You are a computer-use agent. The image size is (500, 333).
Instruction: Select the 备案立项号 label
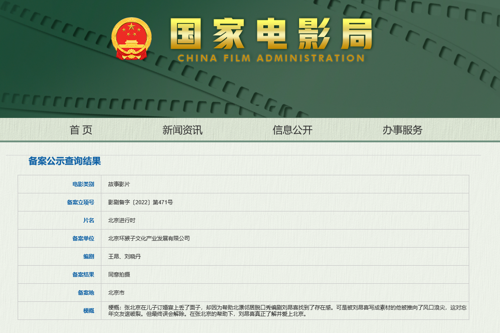pos(81,202)
